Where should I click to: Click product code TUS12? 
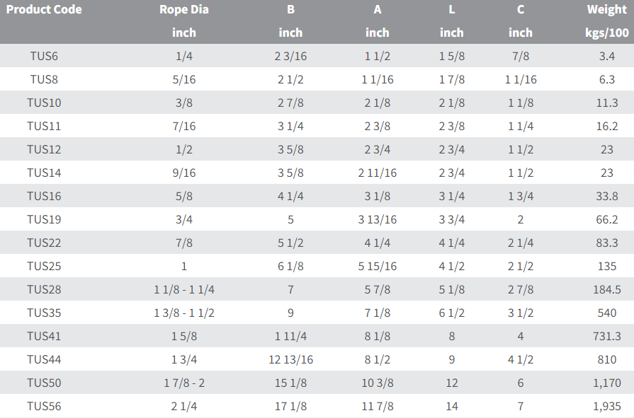tap(44, 150)
